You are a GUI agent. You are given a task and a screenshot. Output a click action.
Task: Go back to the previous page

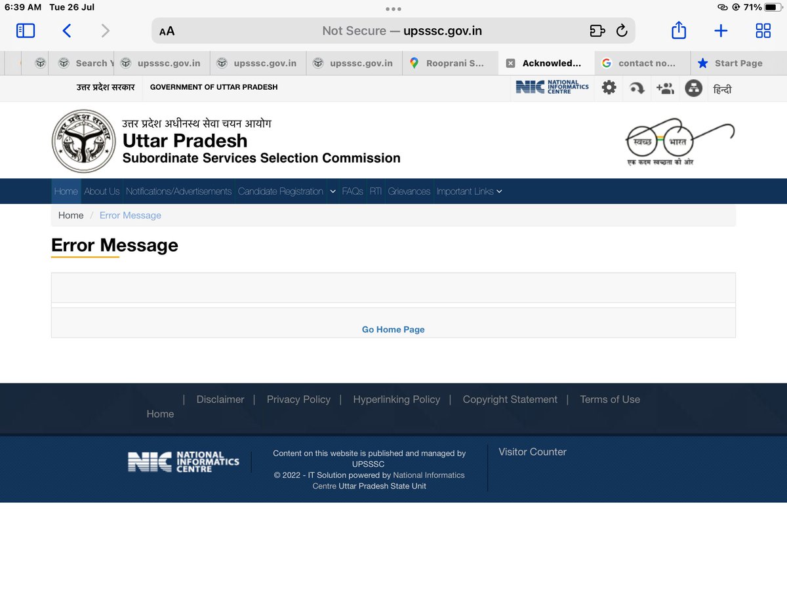[x=66, y=30]
